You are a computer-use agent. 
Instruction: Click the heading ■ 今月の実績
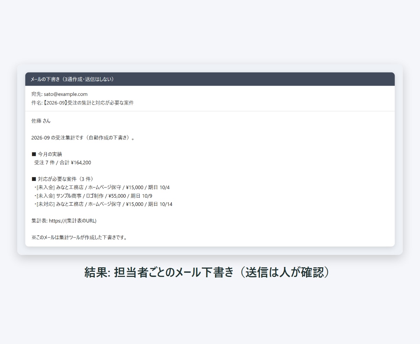(46, 154)
